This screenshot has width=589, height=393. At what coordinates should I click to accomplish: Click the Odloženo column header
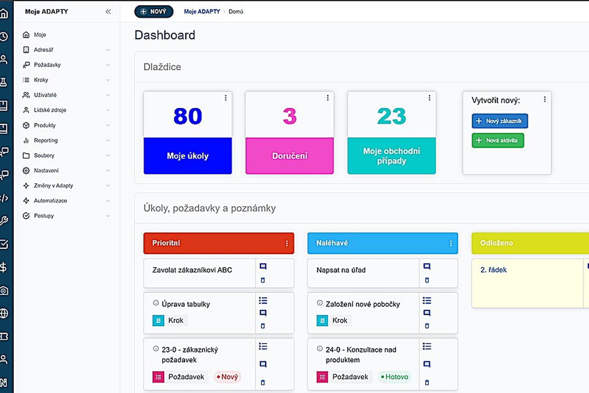(x=530, y=243)
